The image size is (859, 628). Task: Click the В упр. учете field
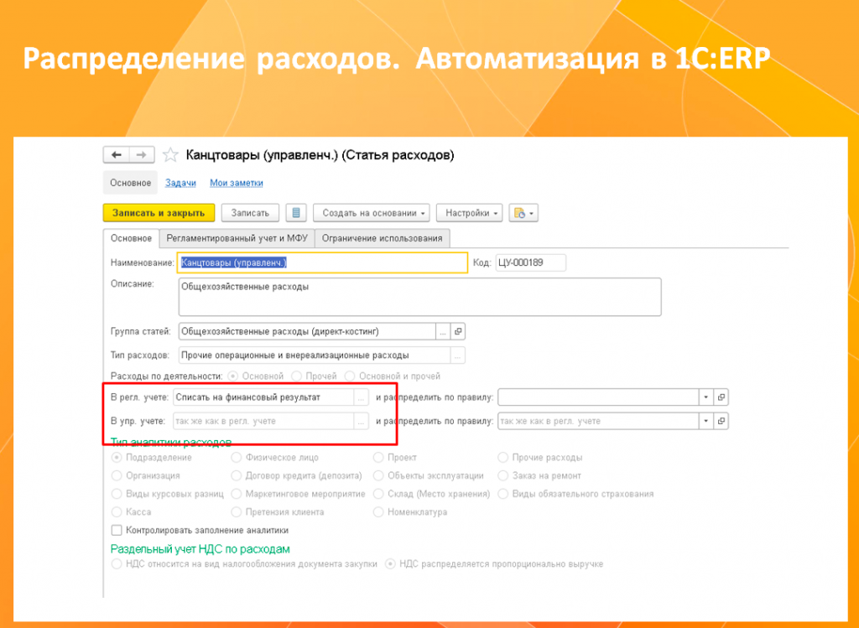click(263, 421)
